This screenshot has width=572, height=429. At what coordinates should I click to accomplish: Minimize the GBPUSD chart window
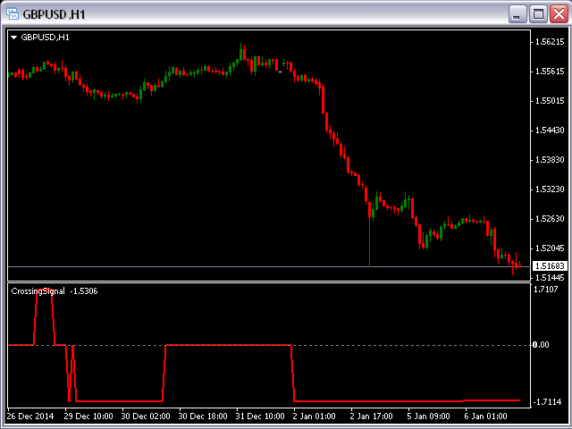point(517,14)
